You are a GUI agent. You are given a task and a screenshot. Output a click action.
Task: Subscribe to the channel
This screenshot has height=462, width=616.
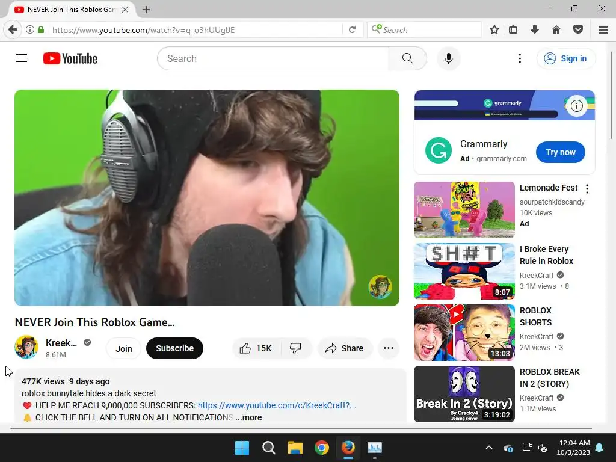point(175,348)
